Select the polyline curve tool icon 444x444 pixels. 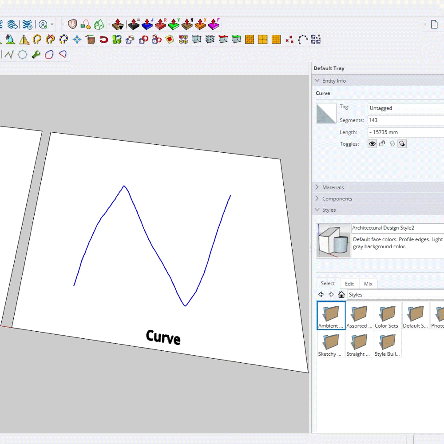9,55
